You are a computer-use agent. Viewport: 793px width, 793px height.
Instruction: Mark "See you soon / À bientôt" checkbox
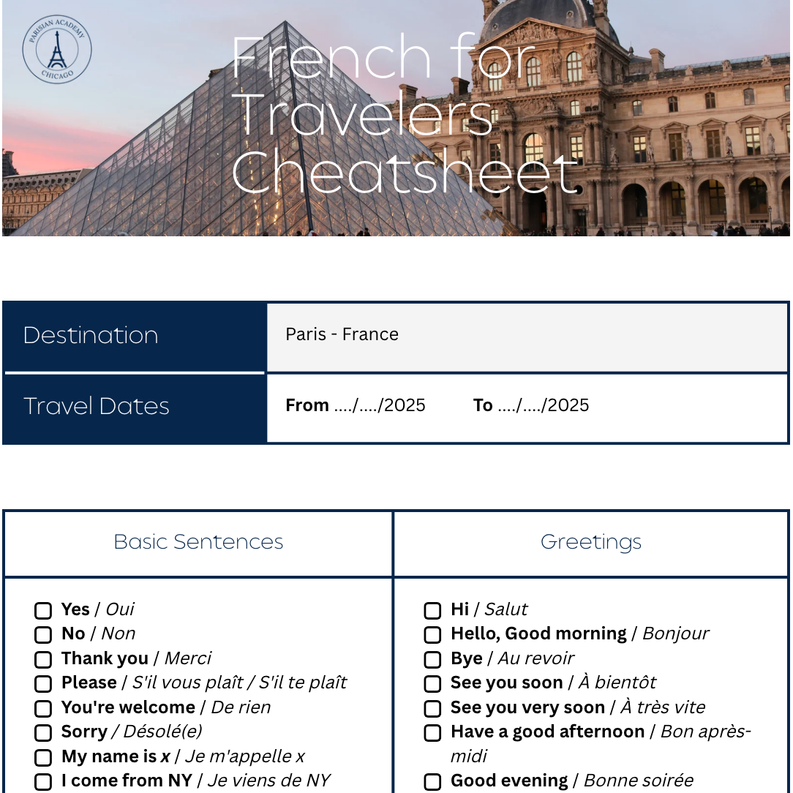pyautogui.click(x=433, y=684)
